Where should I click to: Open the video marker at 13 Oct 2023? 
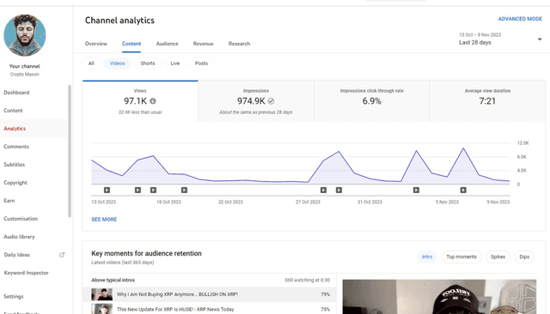(x=107, y=190)
